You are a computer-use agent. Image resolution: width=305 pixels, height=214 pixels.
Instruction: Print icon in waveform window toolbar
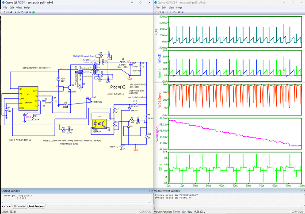point(179,12)
